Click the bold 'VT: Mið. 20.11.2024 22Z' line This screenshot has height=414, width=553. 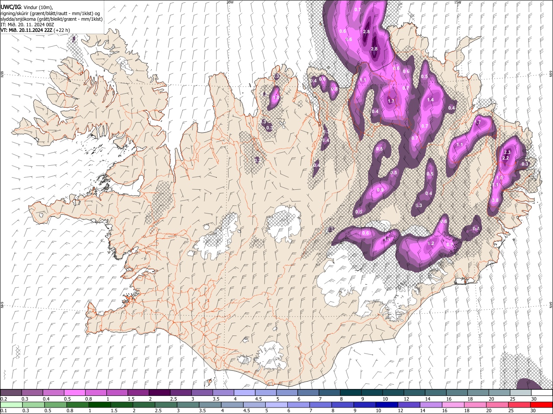tap(27, 30)
